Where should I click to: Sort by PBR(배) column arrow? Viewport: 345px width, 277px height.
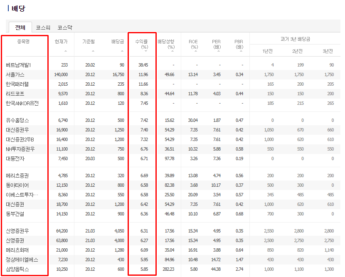[x=241, y=51]
